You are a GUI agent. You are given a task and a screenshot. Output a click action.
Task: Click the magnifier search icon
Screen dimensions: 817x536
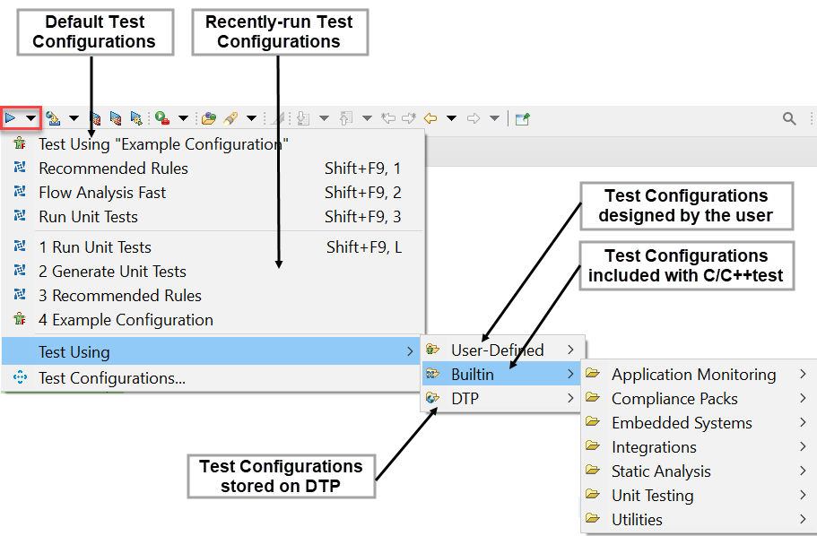789,119
